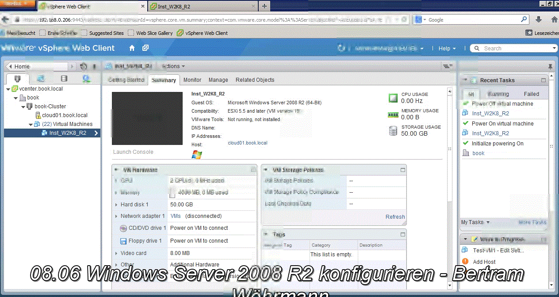Open the Actions dropdown menu
The height and width of the screenshot is (297, 559).
click(174, 66)
